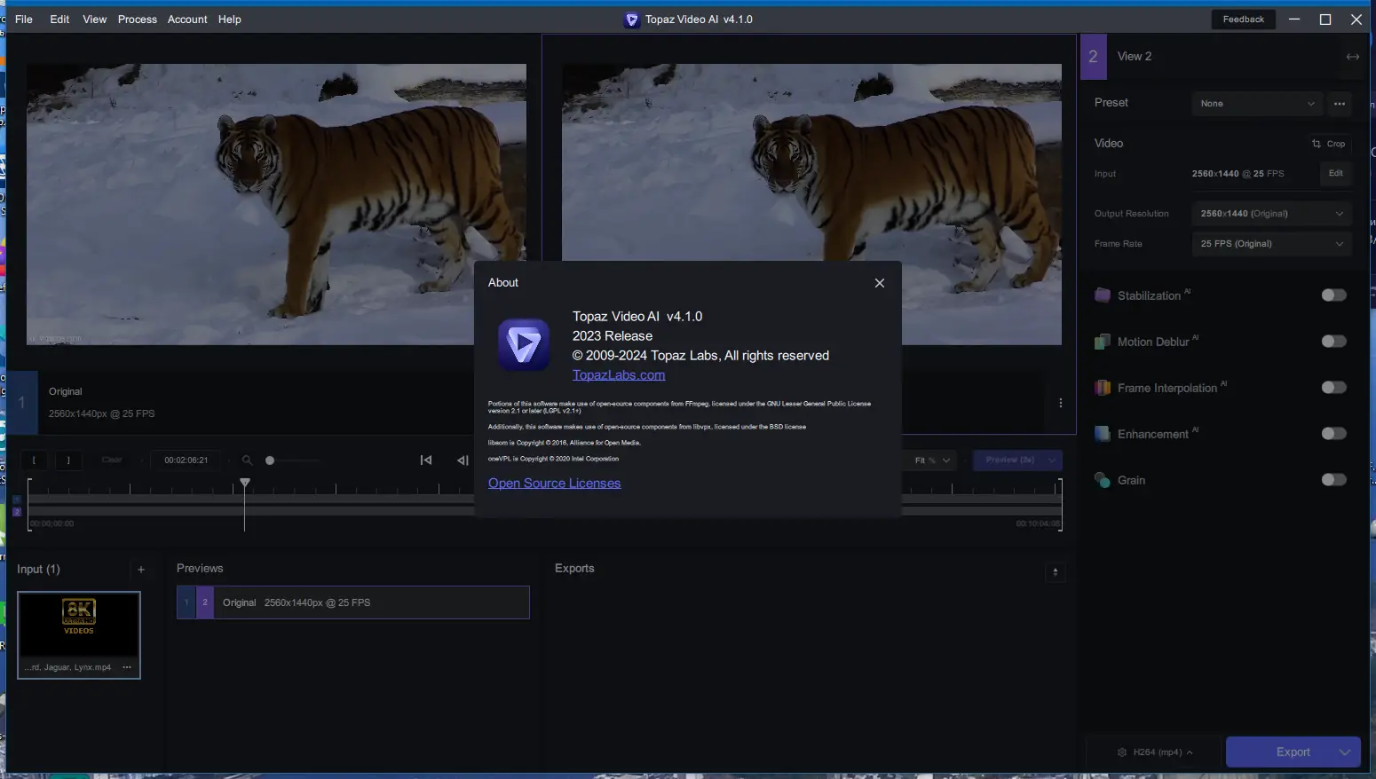Screen dimensions: 1376x779
Task: Enable the Stabilization toggle
Action: [1333, 295]
